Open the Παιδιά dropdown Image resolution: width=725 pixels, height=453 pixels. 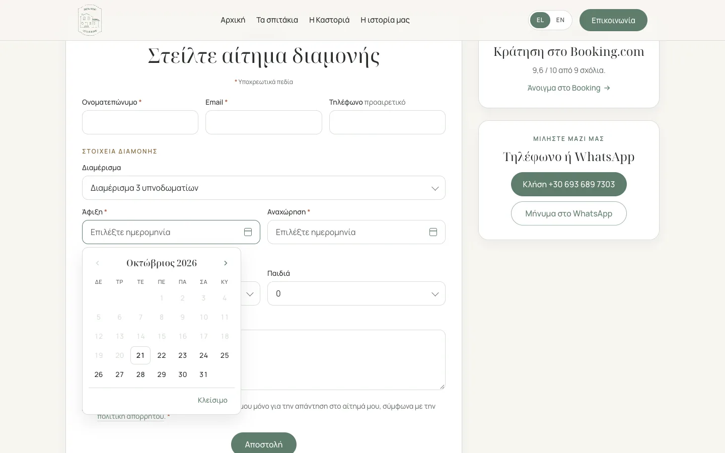[356, 293]
